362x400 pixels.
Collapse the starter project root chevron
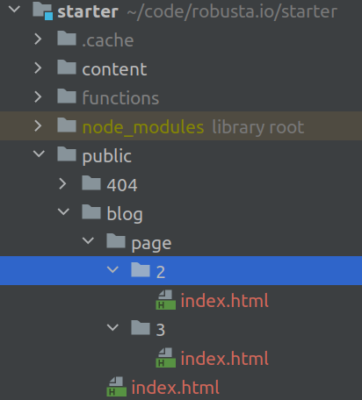pyautogui.click(x=14, y=10)
